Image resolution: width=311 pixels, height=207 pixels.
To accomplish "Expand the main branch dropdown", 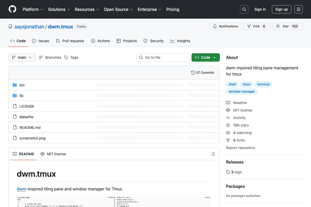I will (22, 57).
